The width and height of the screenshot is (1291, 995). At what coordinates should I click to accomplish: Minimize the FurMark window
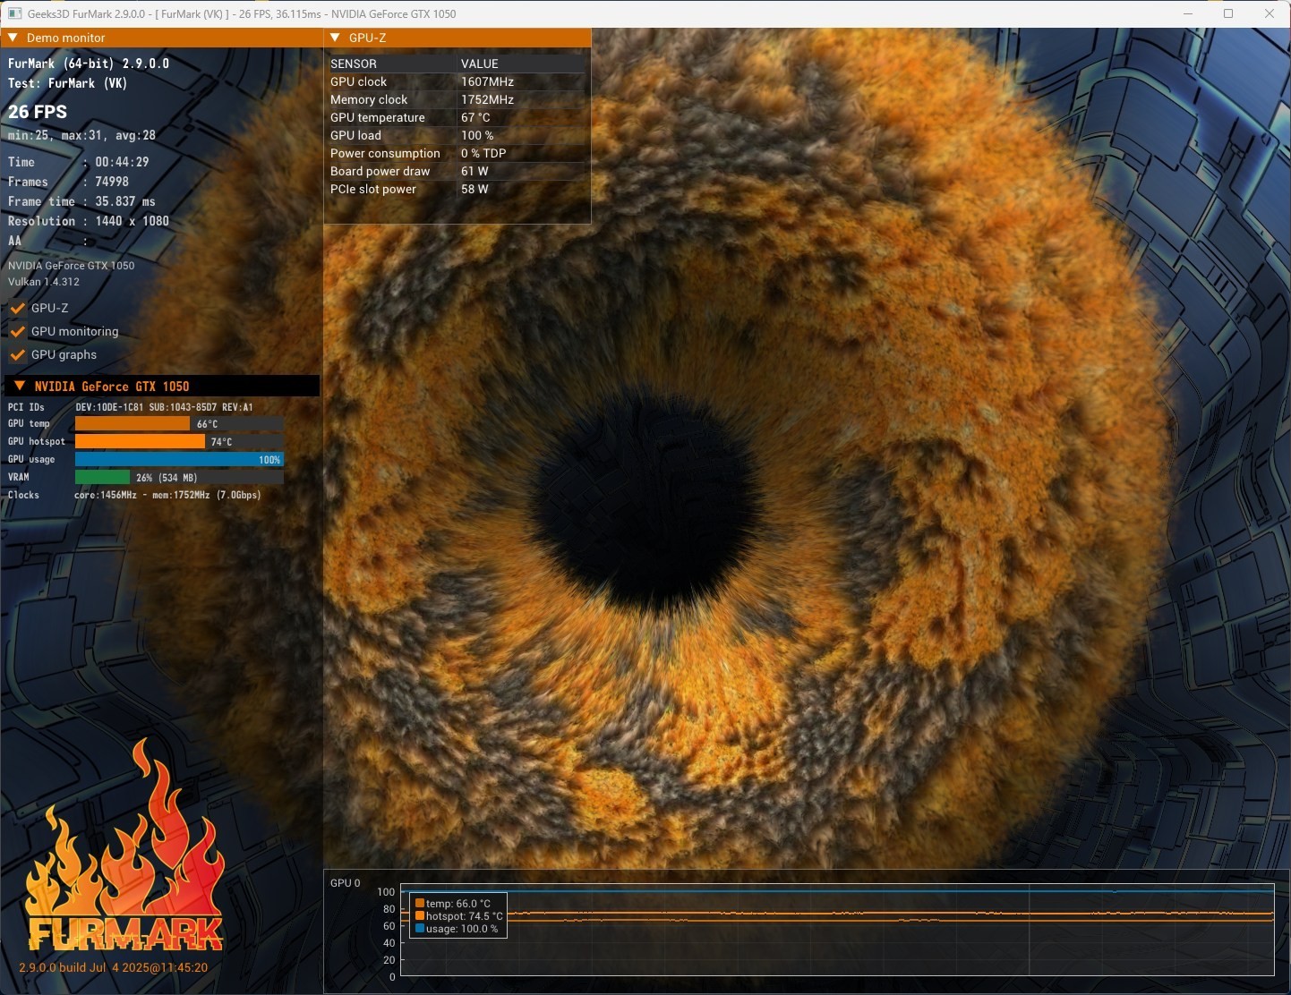[x=1188, y=13]
